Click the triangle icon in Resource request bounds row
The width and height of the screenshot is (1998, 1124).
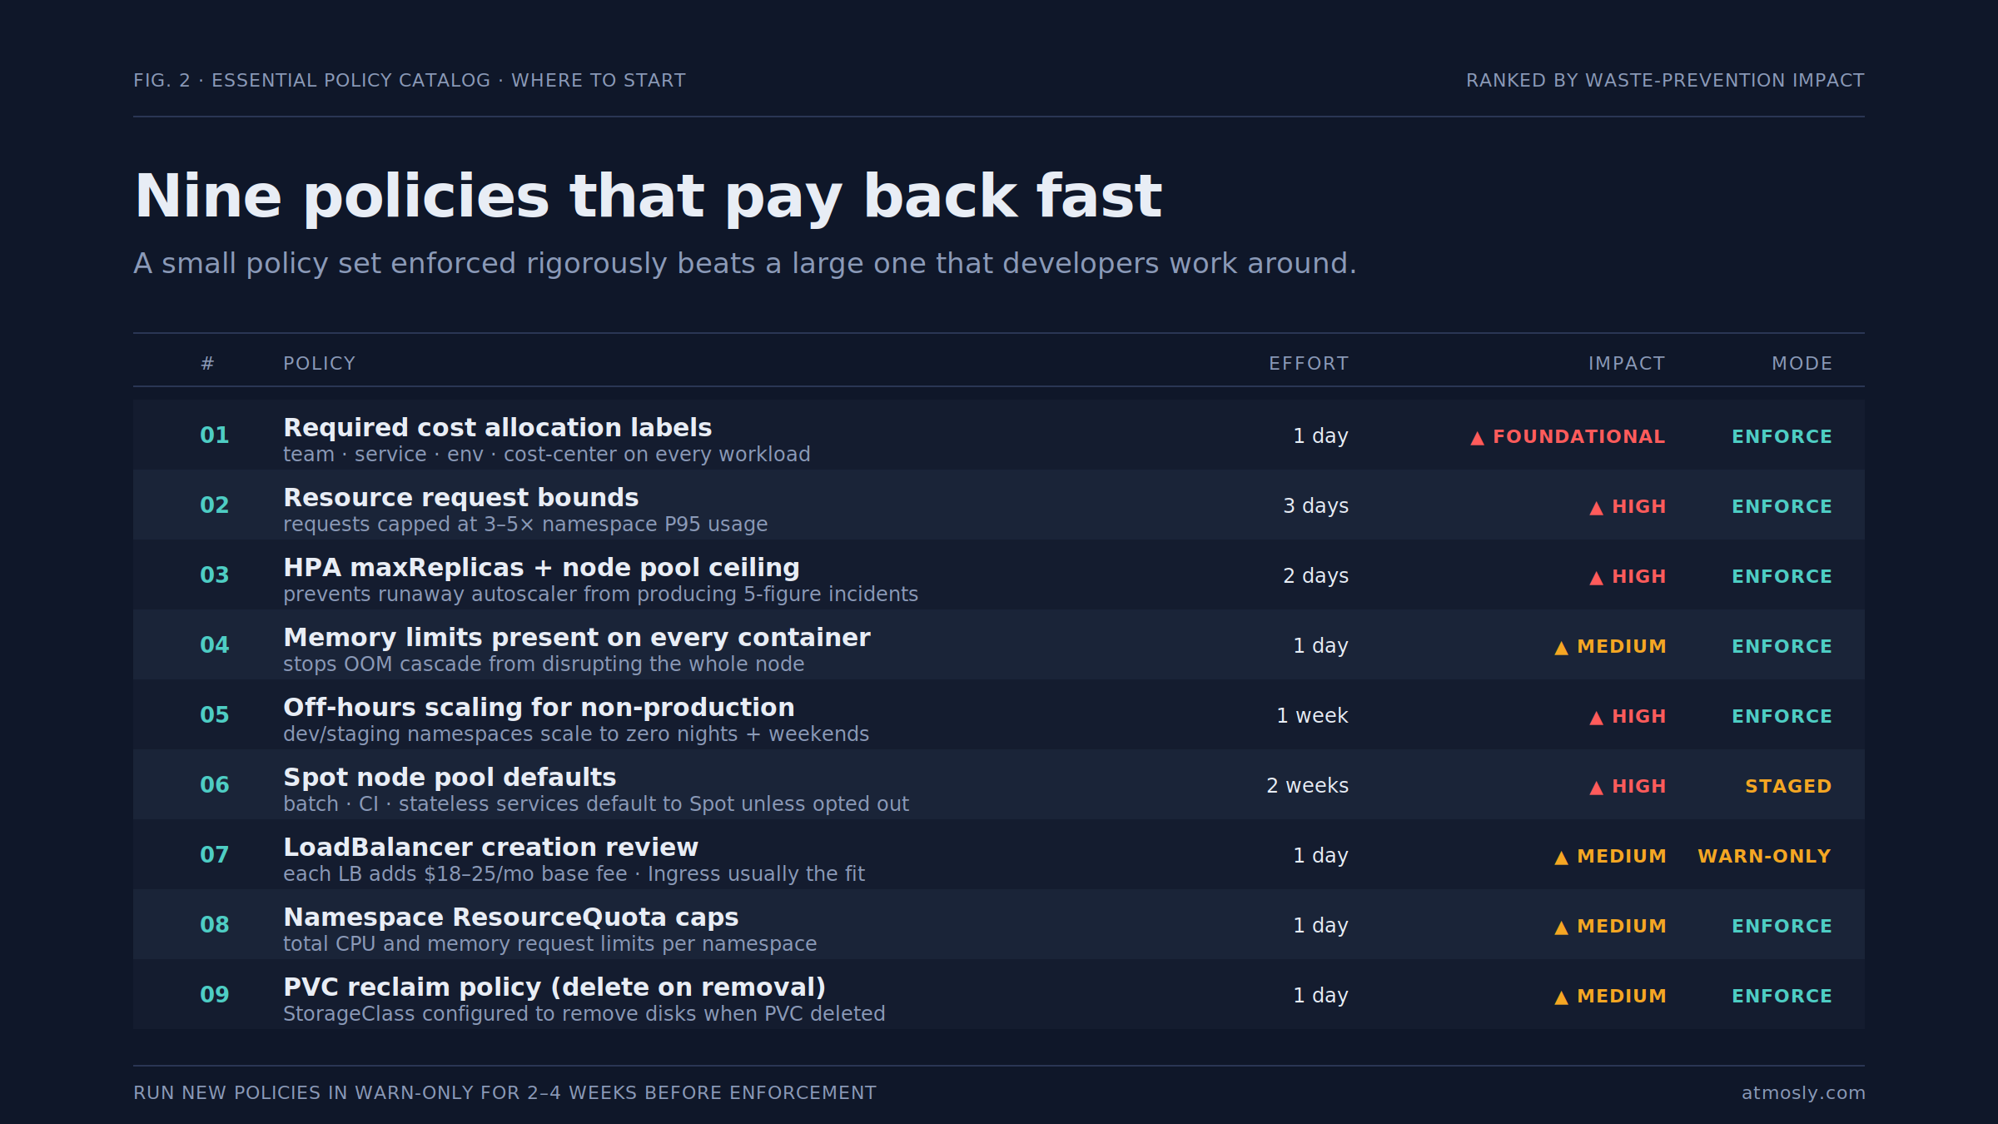click(1596, 508)
